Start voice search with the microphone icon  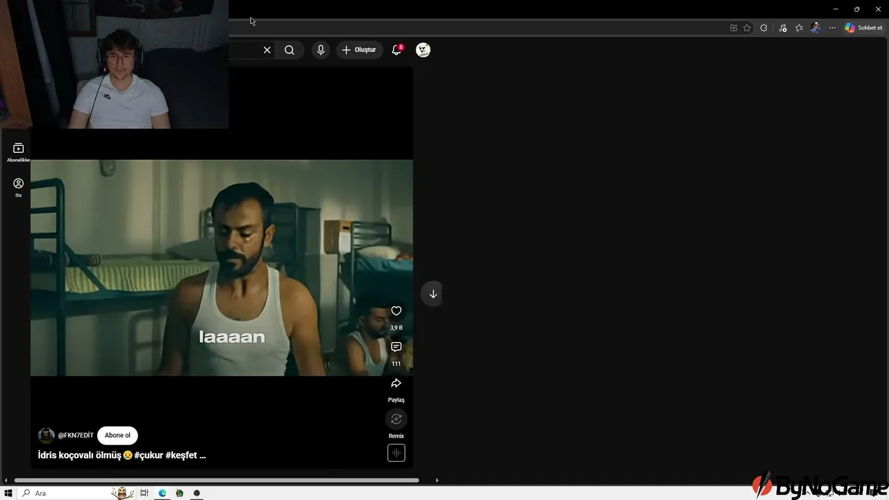[320, 50]
